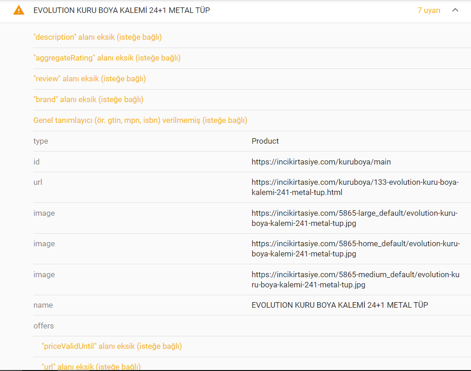The image size is (471, 371).
Task: Open the Genel tanımlayıcı verilmemiş warning
Action: pos(140,120)
